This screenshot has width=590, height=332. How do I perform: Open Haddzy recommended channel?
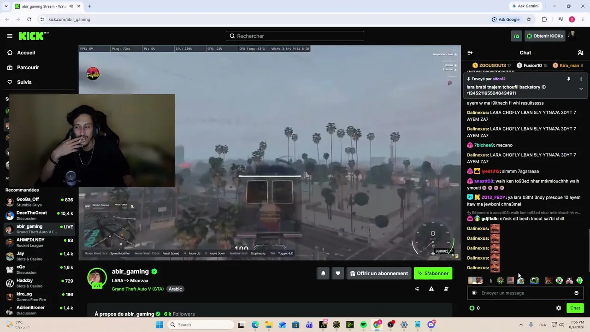pyautogui.click(x=39, y=283)
